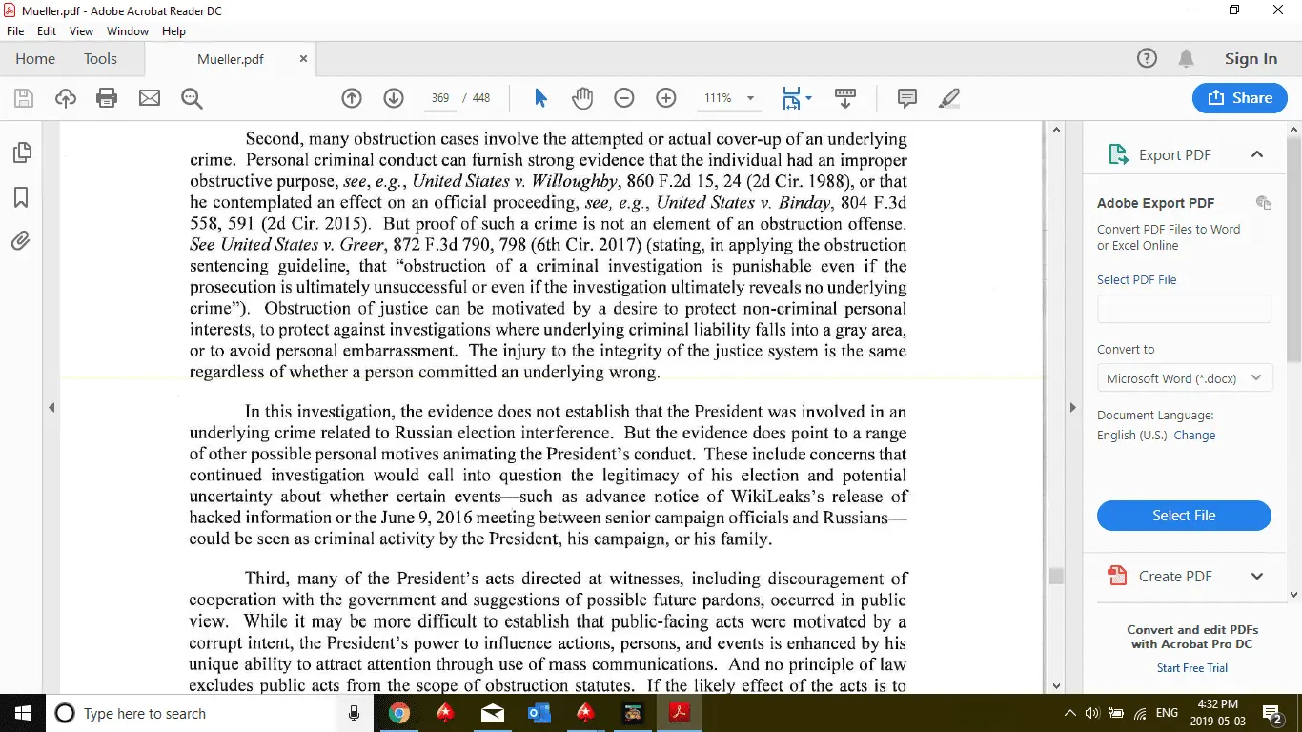Screen dimensions: 1302x732
Task: Open the View menu
Action: [x=81, y=31]
